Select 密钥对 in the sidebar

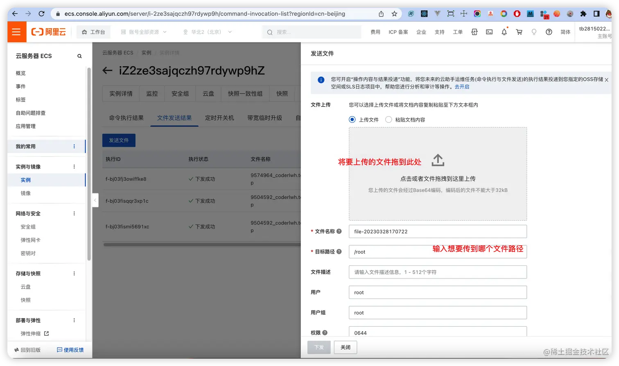(28, 253)
